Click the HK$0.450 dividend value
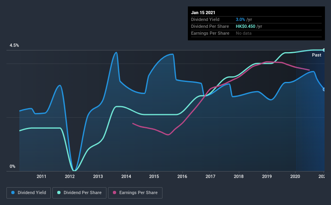 click(x=246, y=26)
